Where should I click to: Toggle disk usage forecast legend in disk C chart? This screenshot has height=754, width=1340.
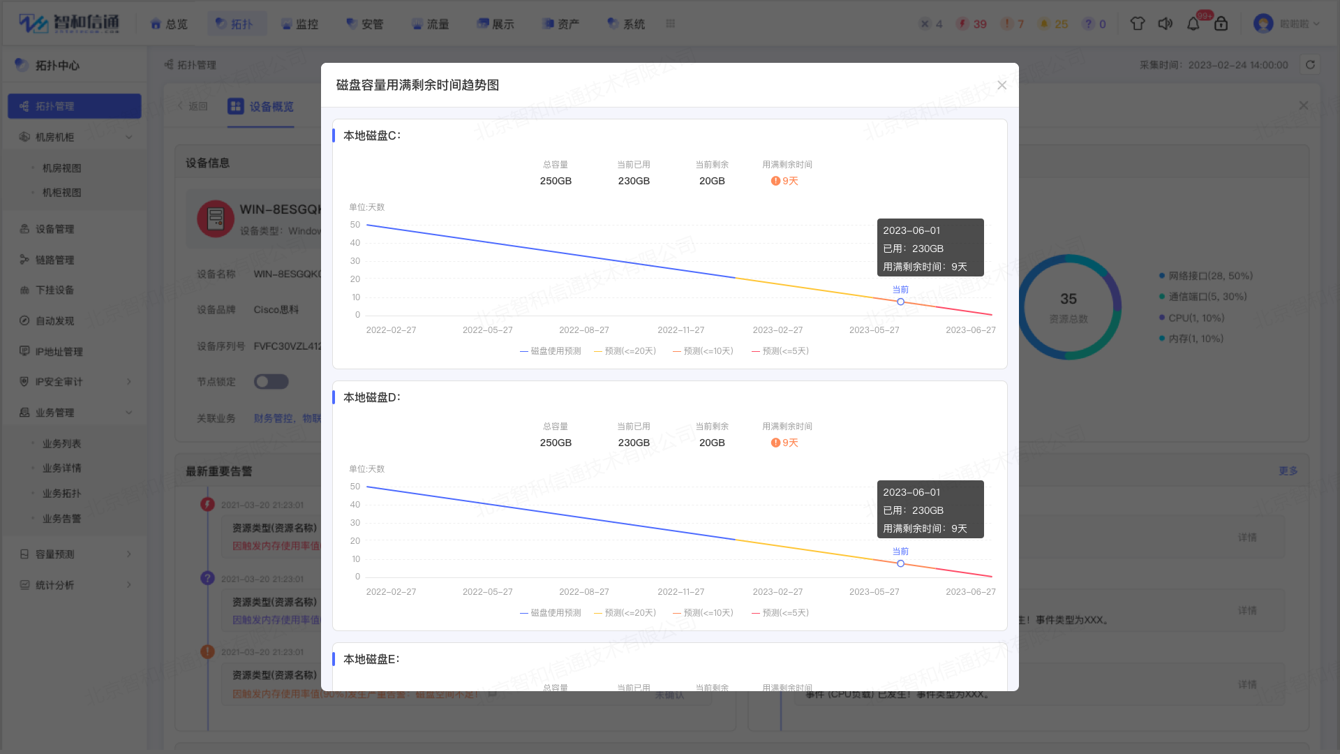click(x=551, y=351)
